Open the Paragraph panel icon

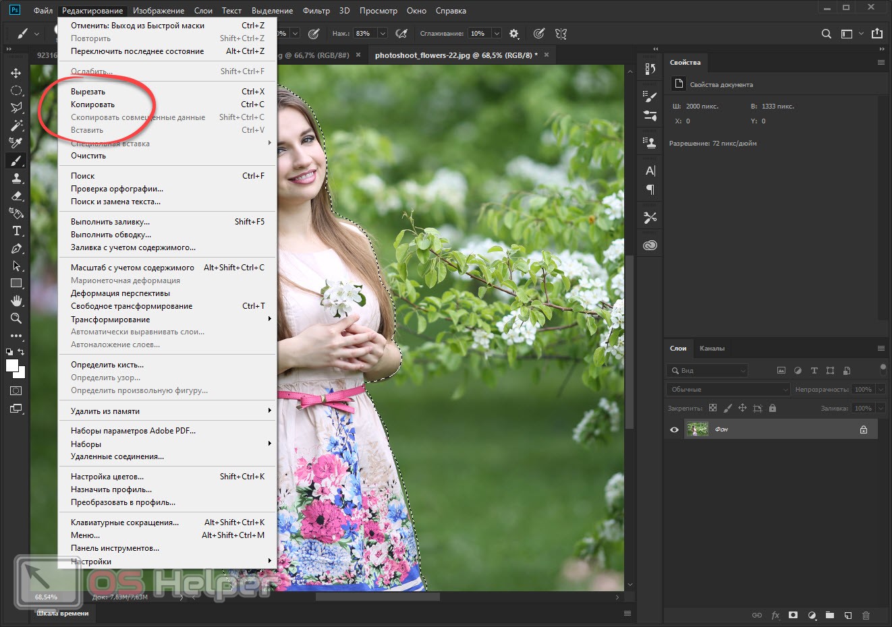click(650, 189)
